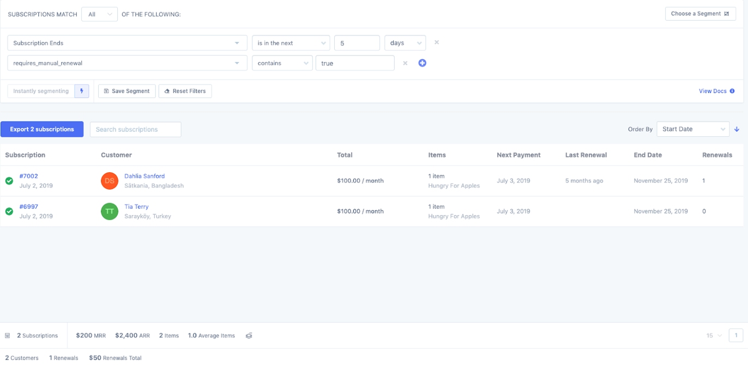Click the green check status icon on subscription #7002
748x365 pixels.
click(9, 180)
